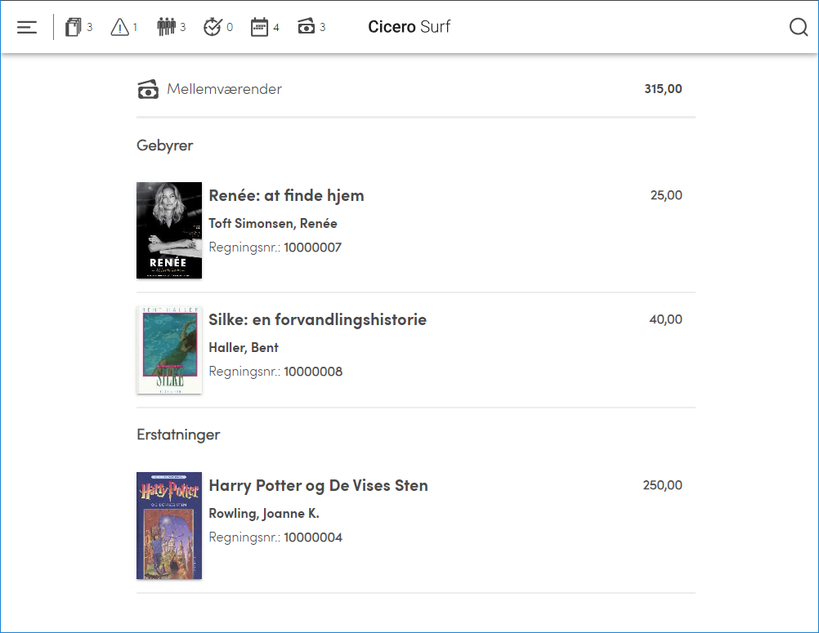The height and width of the screenshot is (633, 819).
Task: Click author Rowling, Joanne K.
Action: 264,514
